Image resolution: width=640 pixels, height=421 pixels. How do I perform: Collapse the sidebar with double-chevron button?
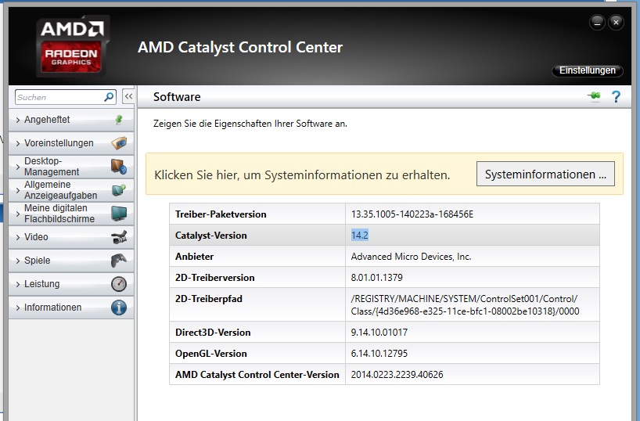pyautogui.click(x=128, y=97)
